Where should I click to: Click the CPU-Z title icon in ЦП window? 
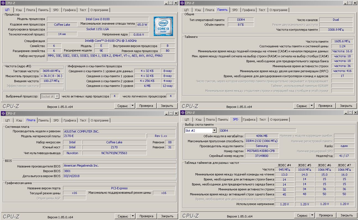coord(3,3)
